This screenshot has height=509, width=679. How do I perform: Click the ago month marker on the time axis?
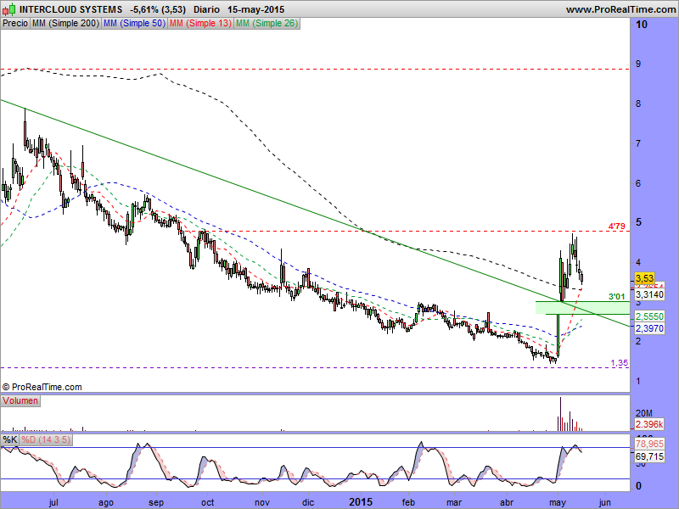(106, 502)
